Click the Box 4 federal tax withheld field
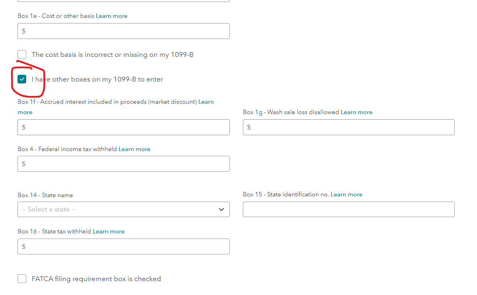Screen dimensions: 477x295 (x=124, y=164)
